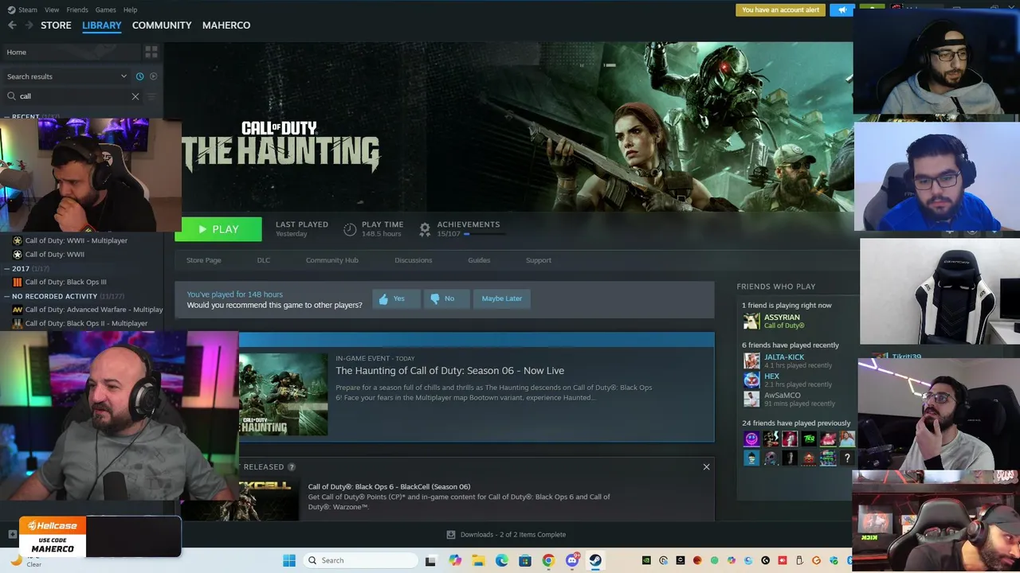Screen dimensions: 1020x573
Task: Open Steam from the Windows taskbar
Action: [595, 560]
